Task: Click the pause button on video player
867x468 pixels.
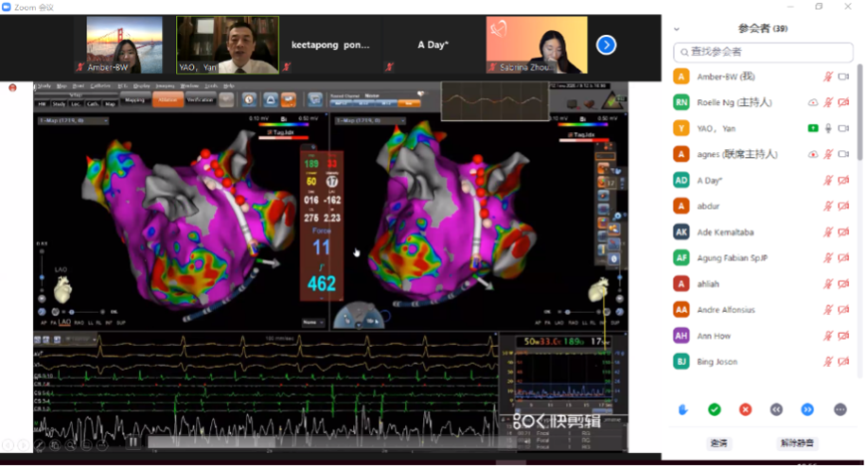Action: click(x=133, y=441)
